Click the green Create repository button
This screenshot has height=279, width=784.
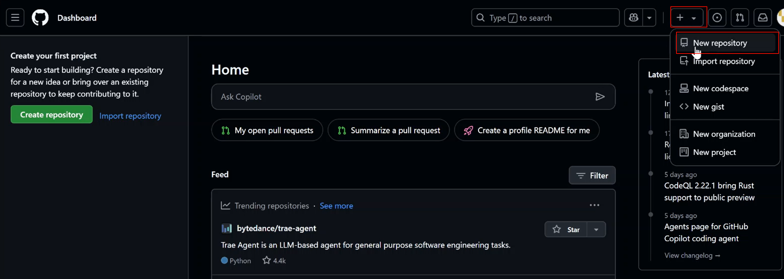(x=52, y=114)
